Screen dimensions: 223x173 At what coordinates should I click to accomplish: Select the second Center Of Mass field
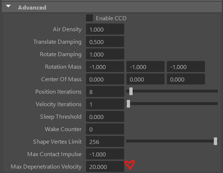(145, 79)
